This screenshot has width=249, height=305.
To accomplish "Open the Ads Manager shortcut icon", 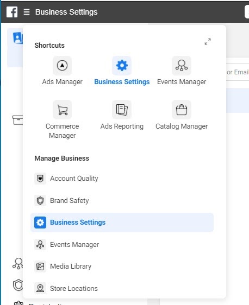I will (62, 66).
